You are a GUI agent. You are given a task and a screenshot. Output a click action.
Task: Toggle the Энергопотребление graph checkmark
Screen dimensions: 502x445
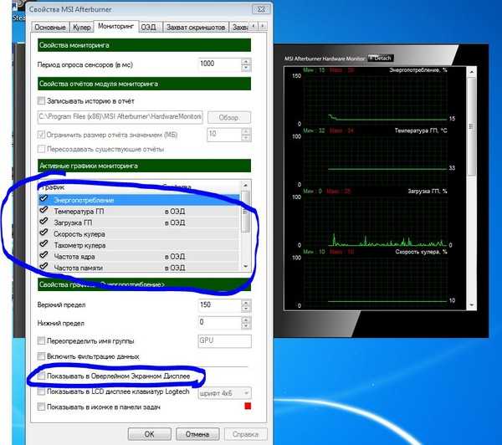pyautogui.click(x=44, y=199)
